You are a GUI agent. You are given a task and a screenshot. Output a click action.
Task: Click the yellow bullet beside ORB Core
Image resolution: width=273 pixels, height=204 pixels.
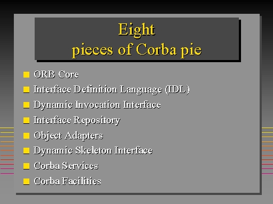tap(26, 74)
